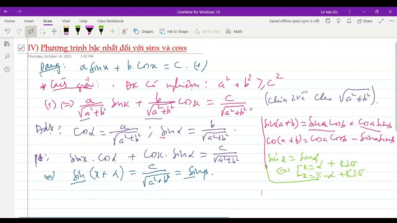Click account name Le Van Do

(329, 12)
